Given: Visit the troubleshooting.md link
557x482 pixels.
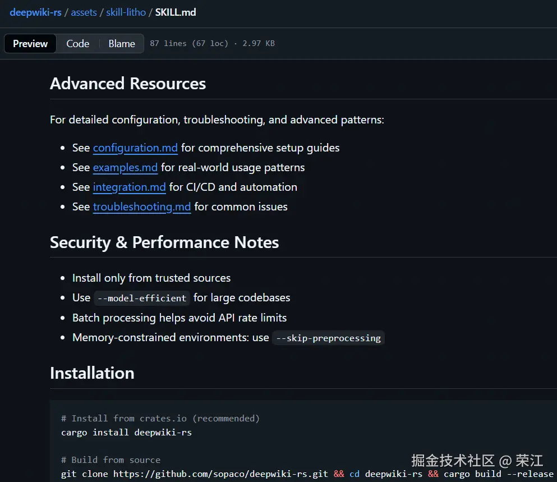Looking at the screenshot, I should [142, 207].
